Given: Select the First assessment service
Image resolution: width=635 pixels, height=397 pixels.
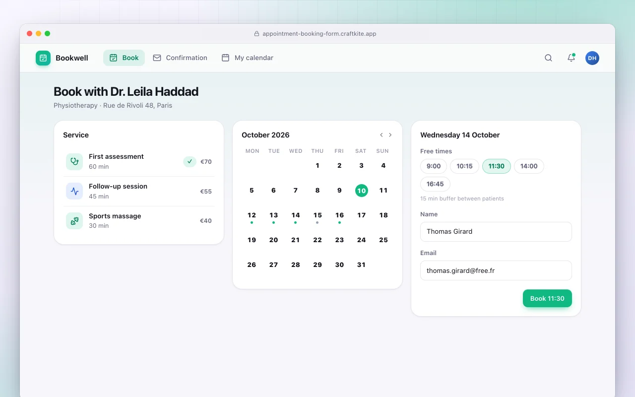Looking at the screenshot, I should click(x=139, y=161).
